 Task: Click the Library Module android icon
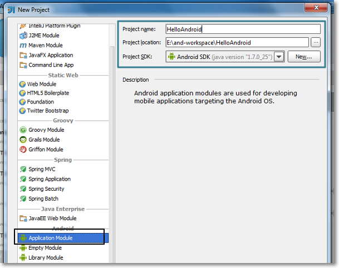pos(23,257)
